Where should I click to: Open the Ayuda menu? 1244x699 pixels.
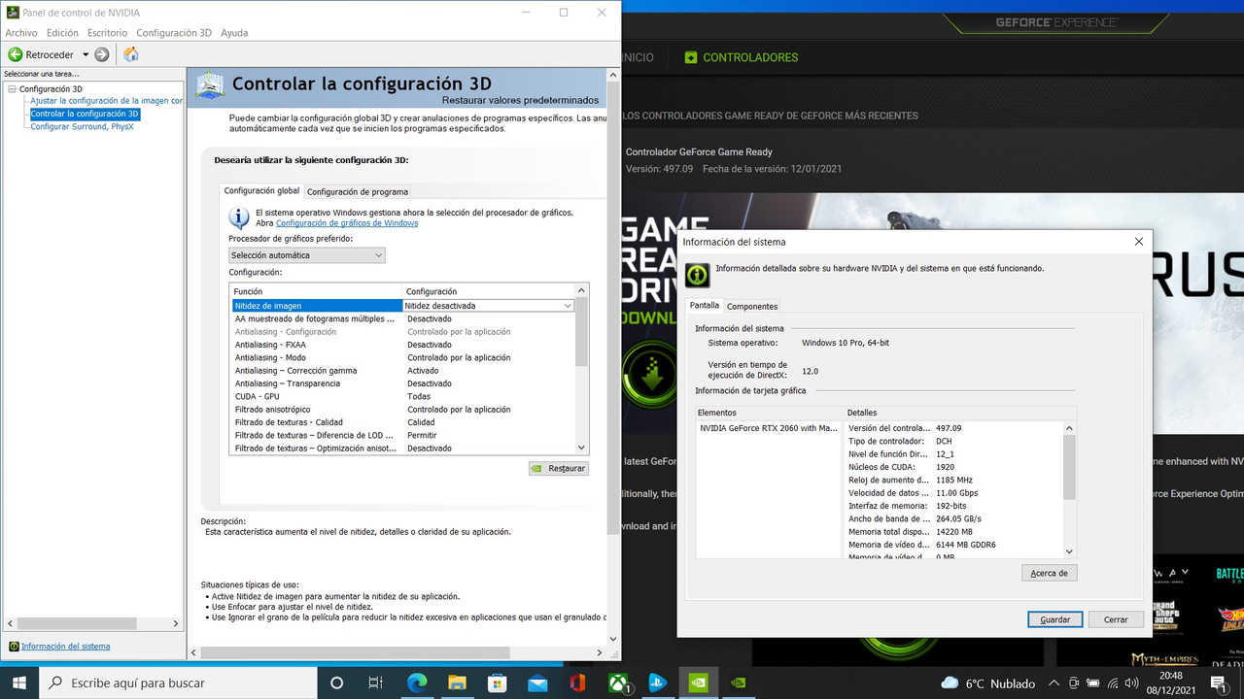pyautogui.click(x=234, y=33)
